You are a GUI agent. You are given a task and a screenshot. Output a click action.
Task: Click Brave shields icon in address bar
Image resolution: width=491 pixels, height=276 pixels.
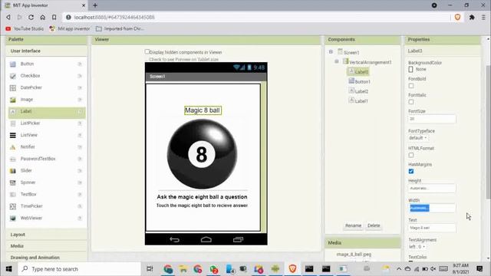coord(457,17)
